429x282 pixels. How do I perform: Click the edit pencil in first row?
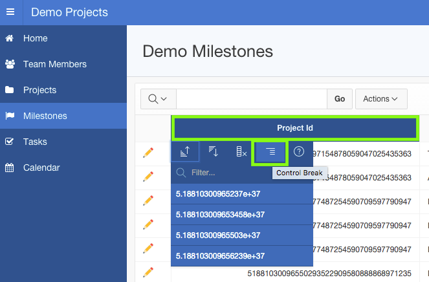click(x=148, y=153)
